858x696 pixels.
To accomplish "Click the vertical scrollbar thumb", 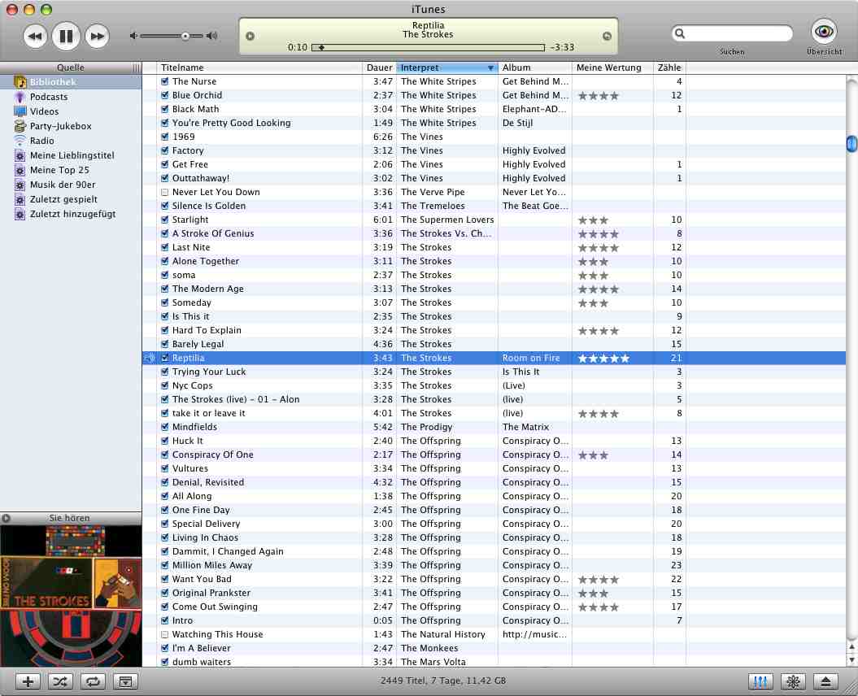I will click(851, 144).
